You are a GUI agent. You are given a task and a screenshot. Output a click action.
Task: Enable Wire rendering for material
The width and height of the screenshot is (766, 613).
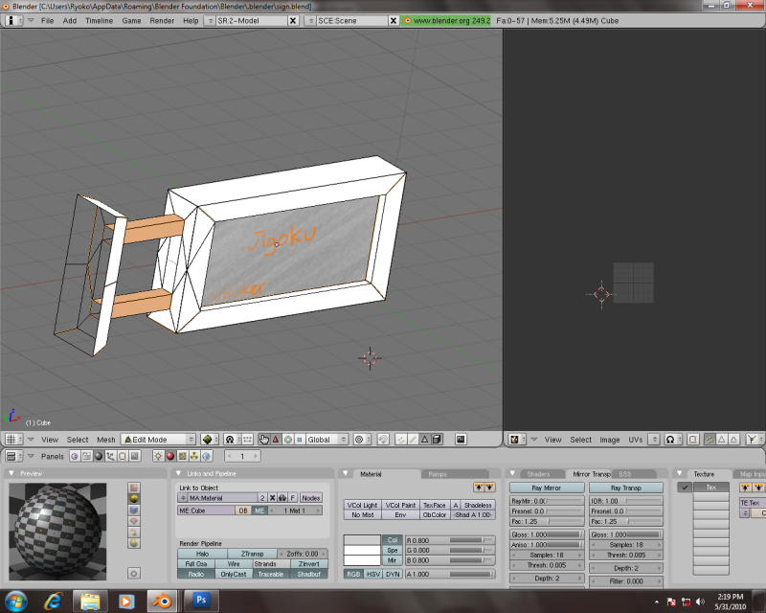tap(234, 564)
